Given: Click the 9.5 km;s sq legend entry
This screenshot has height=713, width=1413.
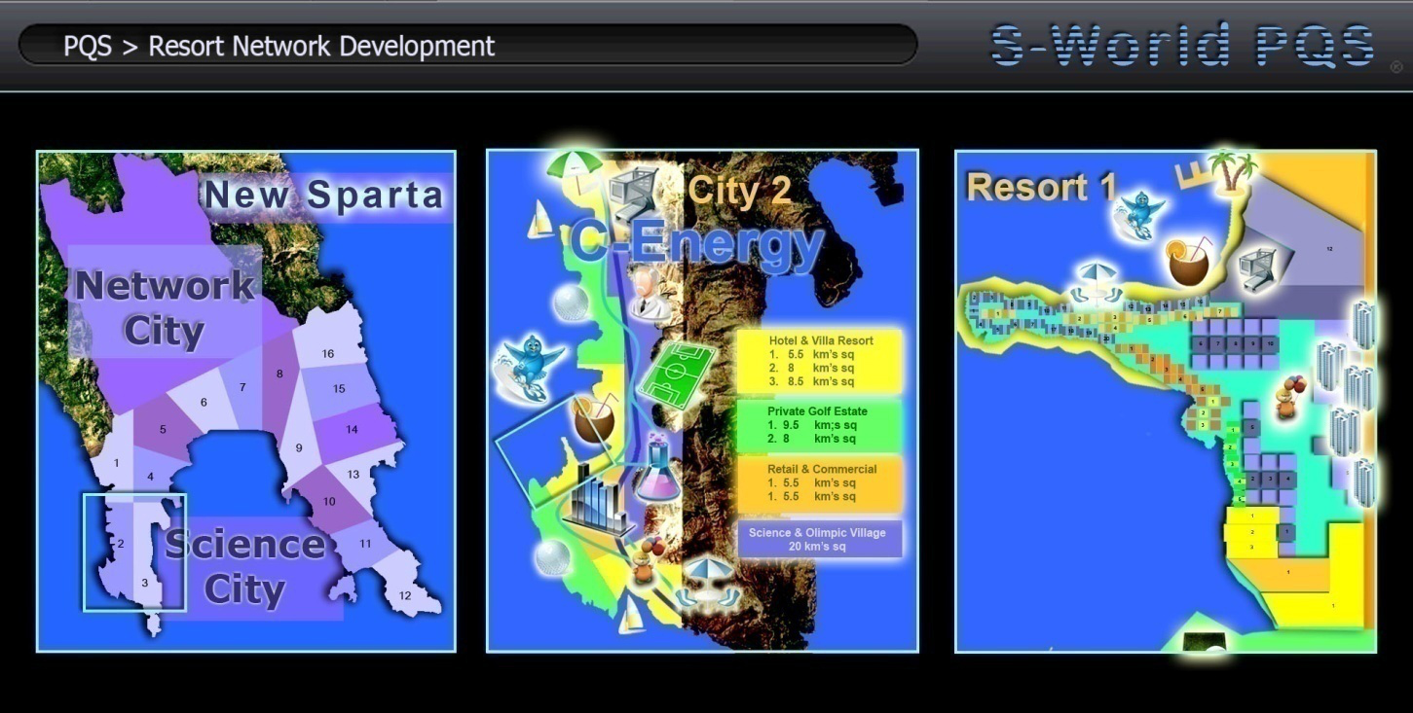Looking at the screenshot, I should (x=811, y=425).
